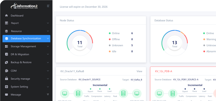Collapse sidebar using hamburger menu icon

click(x=48, y=6)
